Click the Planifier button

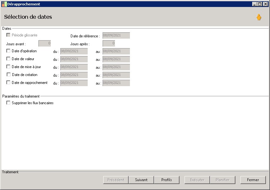click(x=222, y=180)
